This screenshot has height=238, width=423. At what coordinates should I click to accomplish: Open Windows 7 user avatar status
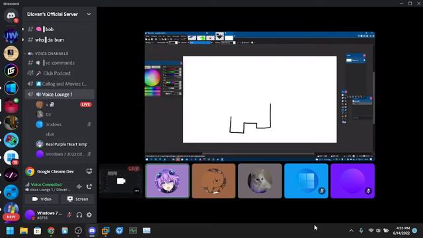tap(30, 215)
